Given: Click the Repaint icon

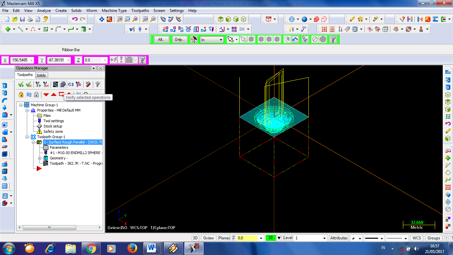Looking at the screenshot, I should click(109, 19).
